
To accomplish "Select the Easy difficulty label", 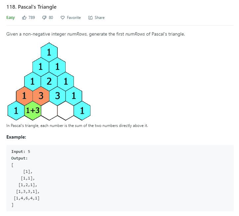I will point(11,18).
